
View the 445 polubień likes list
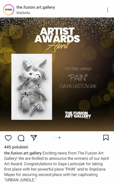pyautogui.click(x=16, y=147)
